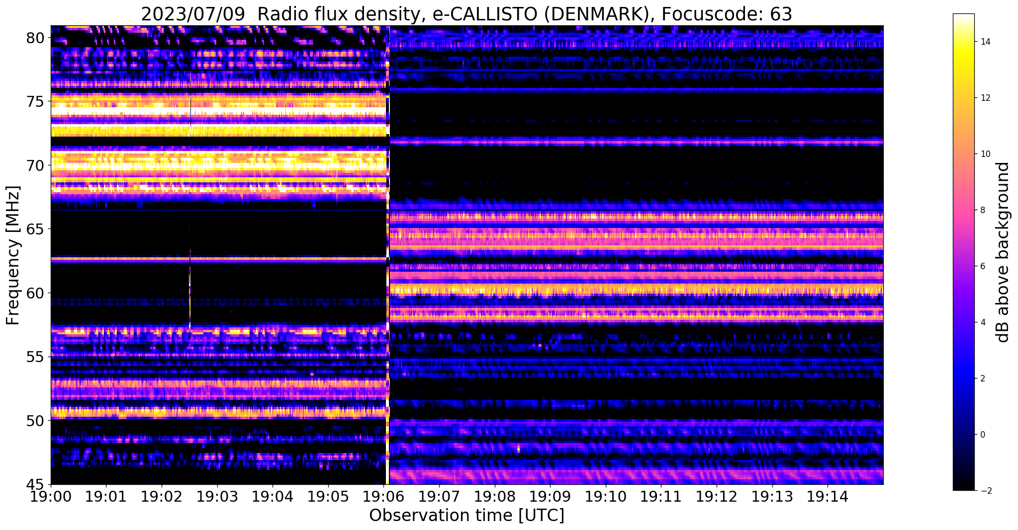Click the 19:13 time tick label

coord(772,496)
